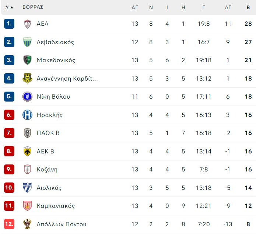
Task: Click the ΠΑΟΚ Β eagle crest
Action: [27, 133]
